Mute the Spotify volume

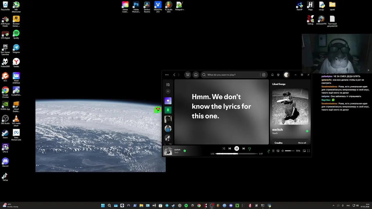[x=282, y=151]
